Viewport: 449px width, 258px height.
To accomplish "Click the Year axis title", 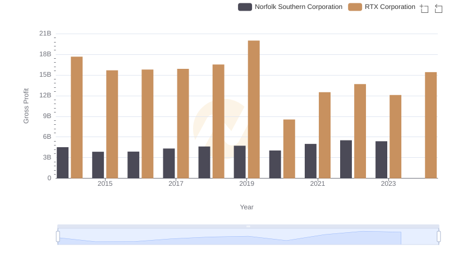I will [x=246, y=207].
